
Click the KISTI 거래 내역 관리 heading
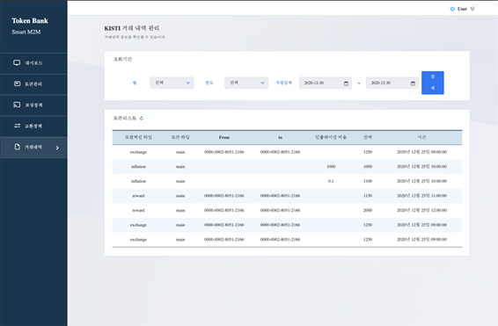pos(132,28)
